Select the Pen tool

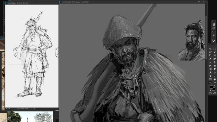pyautogui.click(x=215, y=73)
